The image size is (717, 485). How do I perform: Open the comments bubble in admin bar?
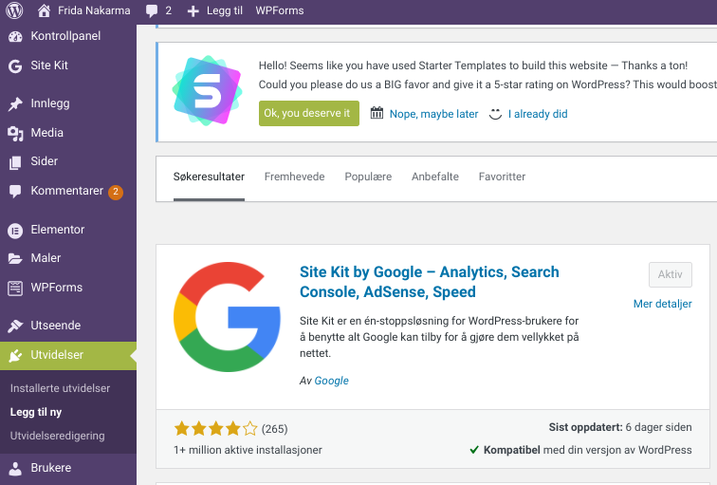[x=152, y=10]
